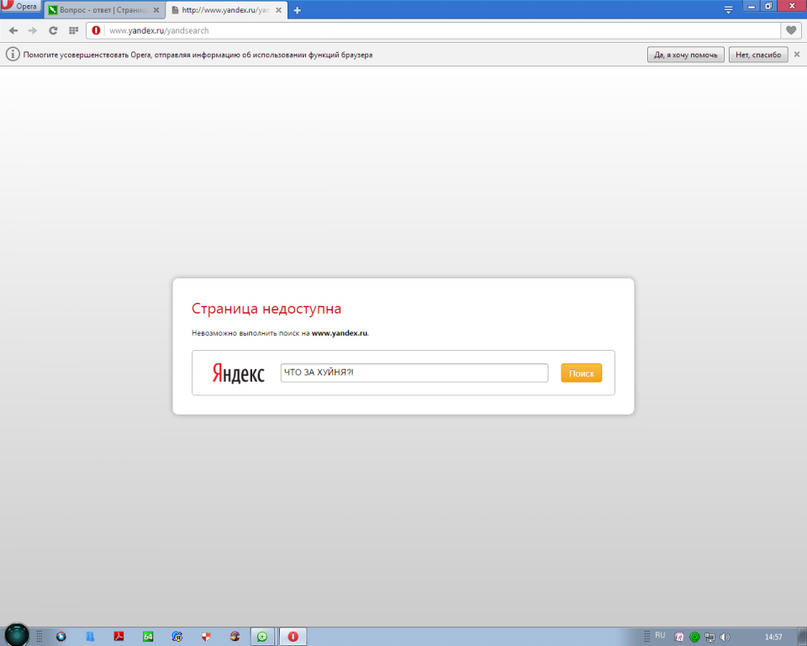Viewport: 807px width, 646px height.
Task: Click the browser Back arrow
Action: [x=13, y=30]
